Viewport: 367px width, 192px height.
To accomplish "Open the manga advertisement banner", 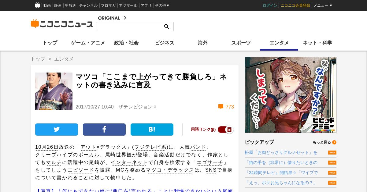I will (x=291, y=95).
